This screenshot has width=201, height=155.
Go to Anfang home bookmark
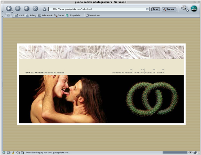click(x=31, y=15)
